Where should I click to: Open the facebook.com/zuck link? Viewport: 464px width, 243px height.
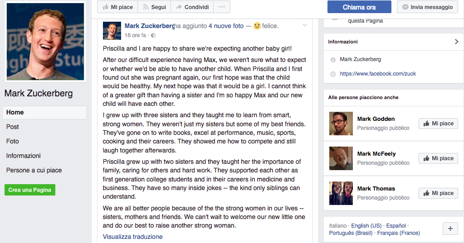coord(377,74)
